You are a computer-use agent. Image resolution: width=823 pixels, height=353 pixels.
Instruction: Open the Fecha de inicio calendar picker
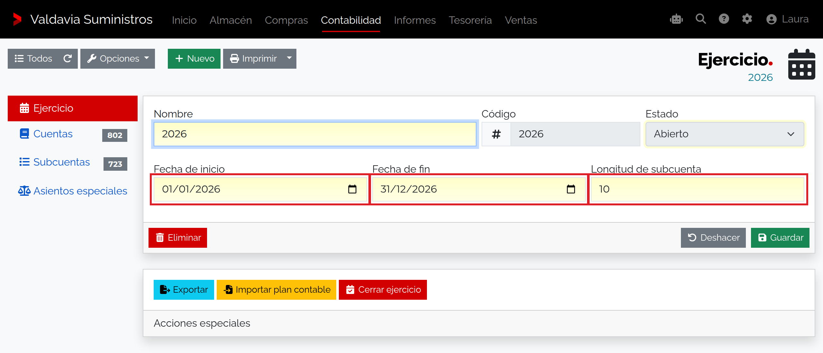tap(352, 189)
